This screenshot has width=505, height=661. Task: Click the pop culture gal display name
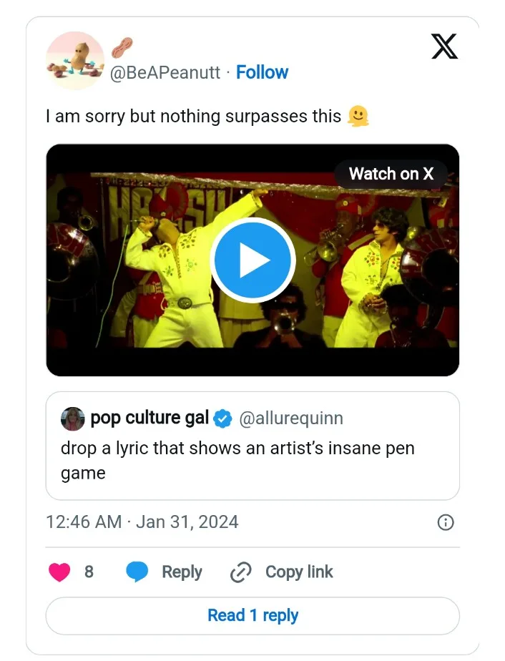[x=149, y=418]
